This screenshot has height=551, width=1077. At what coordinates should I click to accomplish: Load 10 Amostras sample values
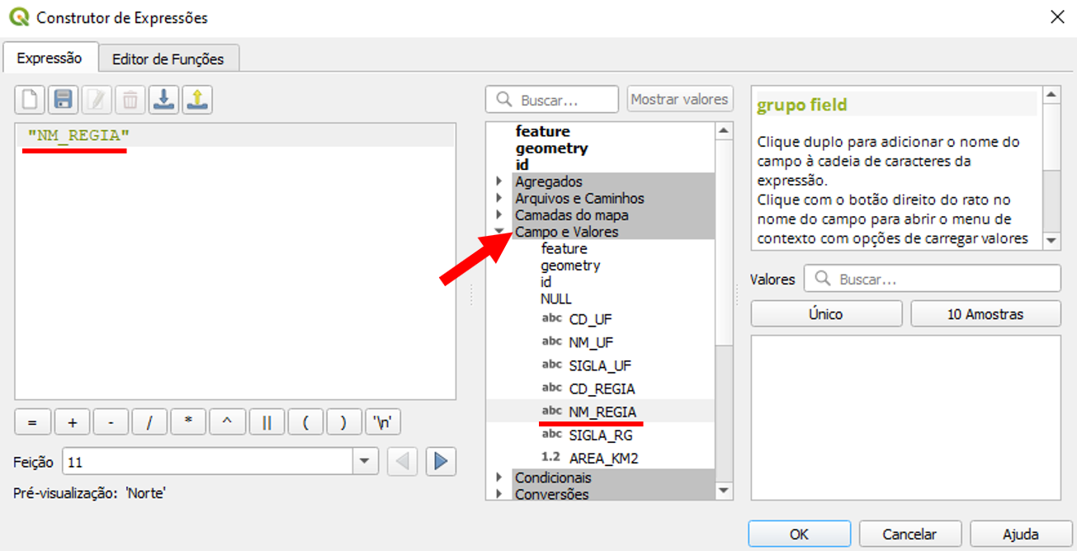(x=985, y=314)
